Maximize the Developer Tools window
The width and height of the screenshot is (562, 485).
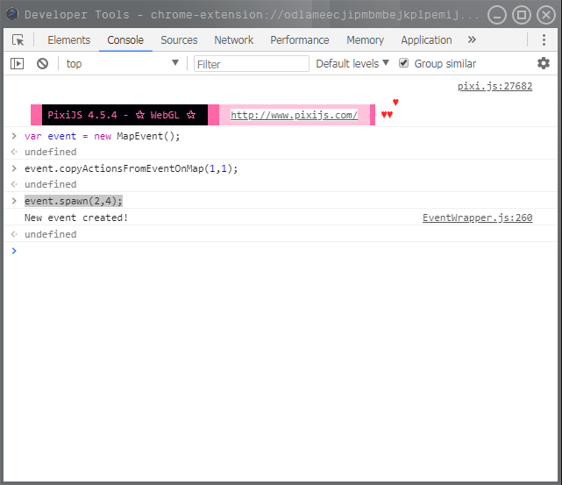522,15
